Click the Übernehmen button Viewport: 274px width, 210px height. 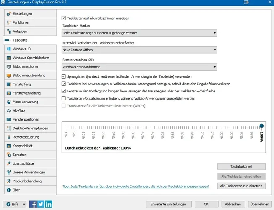pyautogui.click(x=259, y=204)
